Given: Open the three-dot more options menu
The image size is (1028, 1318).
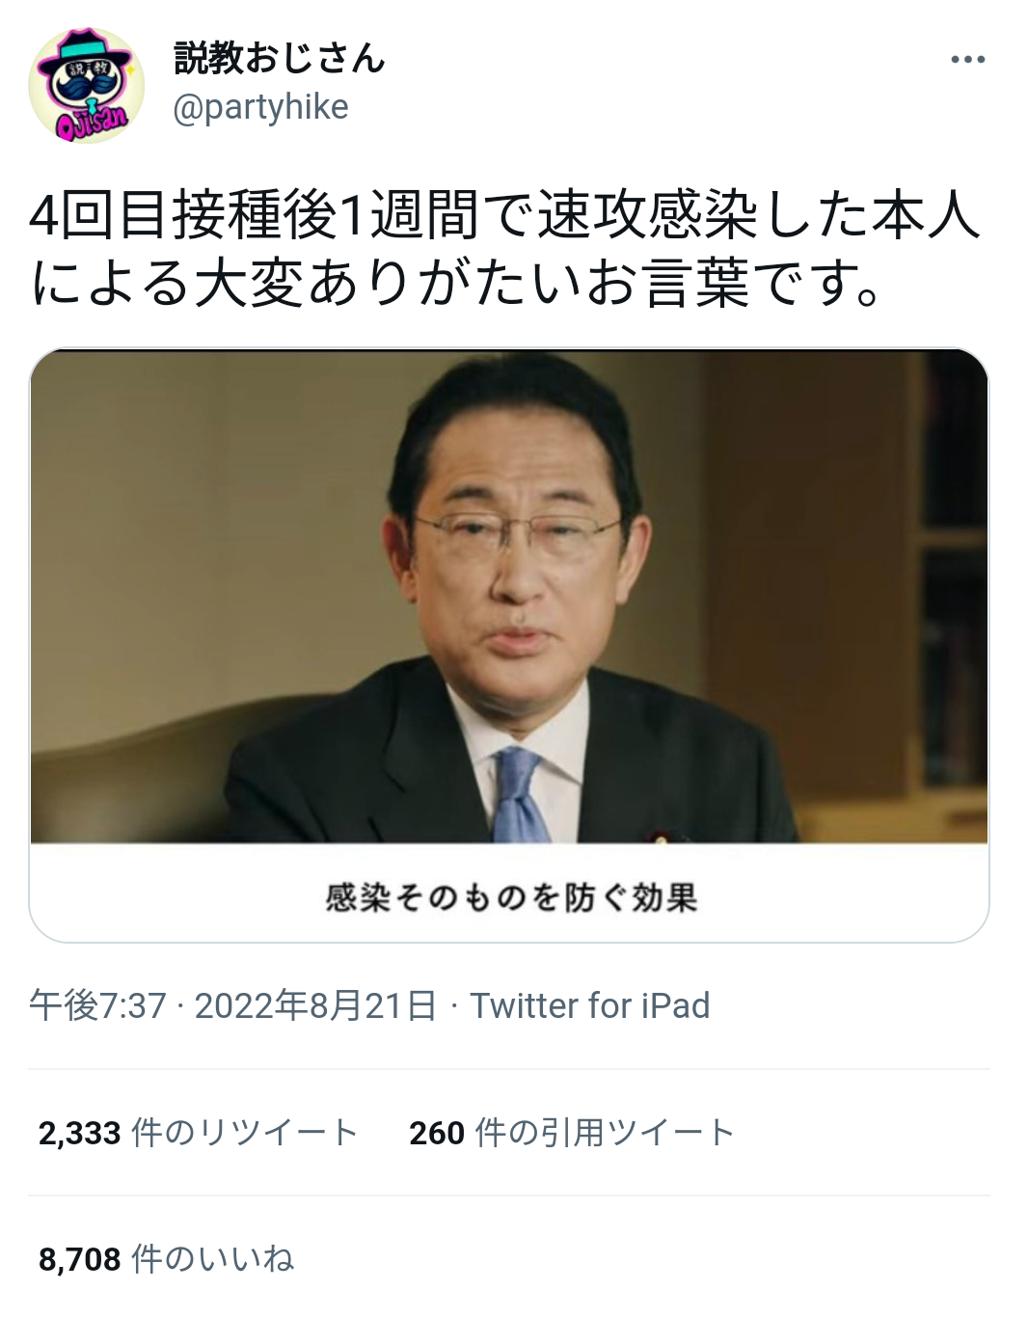Looking at the screenshot, I should pos(967,60).
